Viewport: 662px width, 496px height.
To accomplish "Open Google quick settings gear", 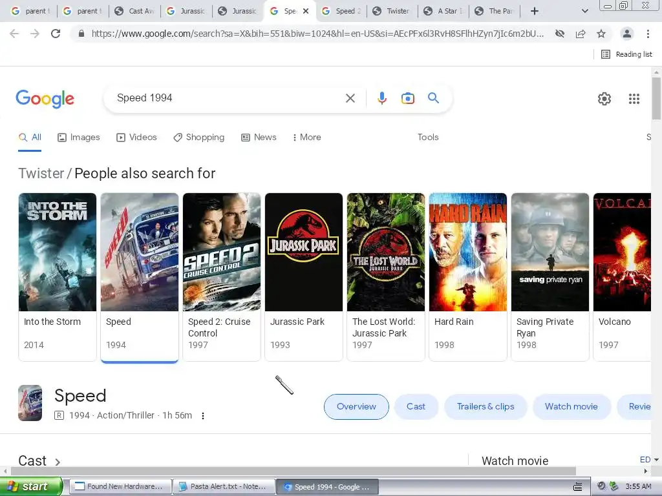I will click(604, 99).
